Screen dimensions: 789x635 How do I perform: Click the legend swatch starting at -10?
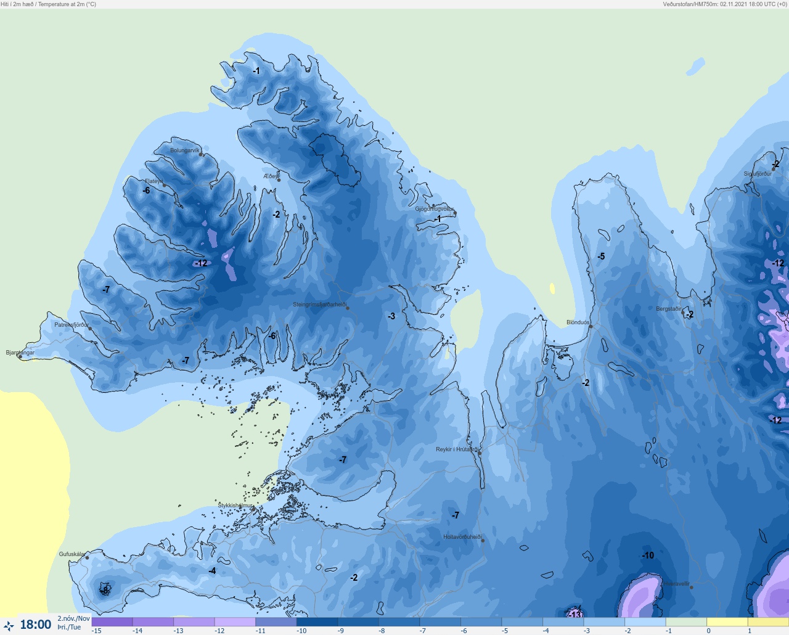pos(317,622)
